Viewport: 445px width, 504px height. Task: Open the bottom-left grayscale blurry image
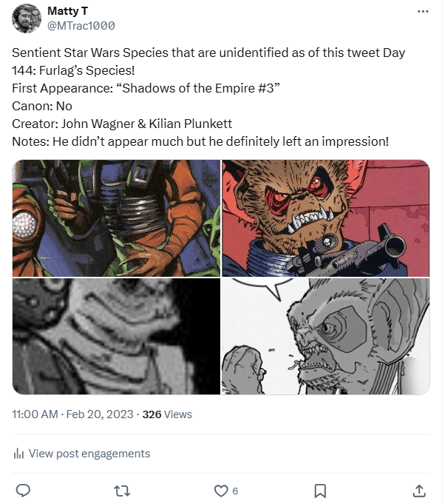(116, 337)
